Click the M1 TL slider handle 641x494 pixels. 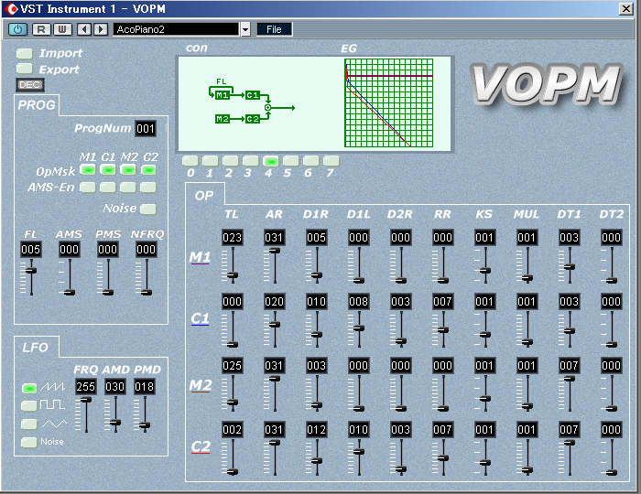point(233,275)
